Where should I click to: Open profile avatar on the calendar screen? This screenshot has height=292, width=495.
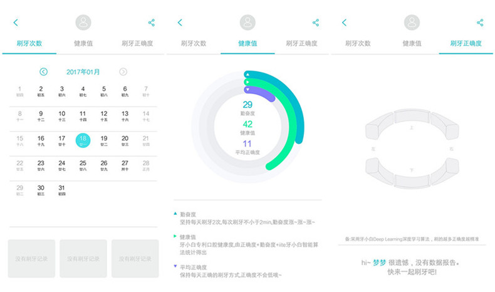tap(83, 23)
